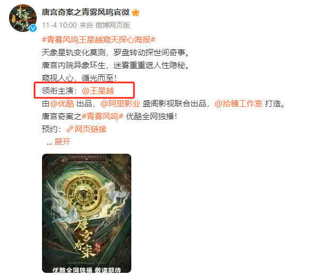Click the ellipsis before 展开
Image resolution: width=311 pixels, height=275 pixels.
(x=49, y=143)
